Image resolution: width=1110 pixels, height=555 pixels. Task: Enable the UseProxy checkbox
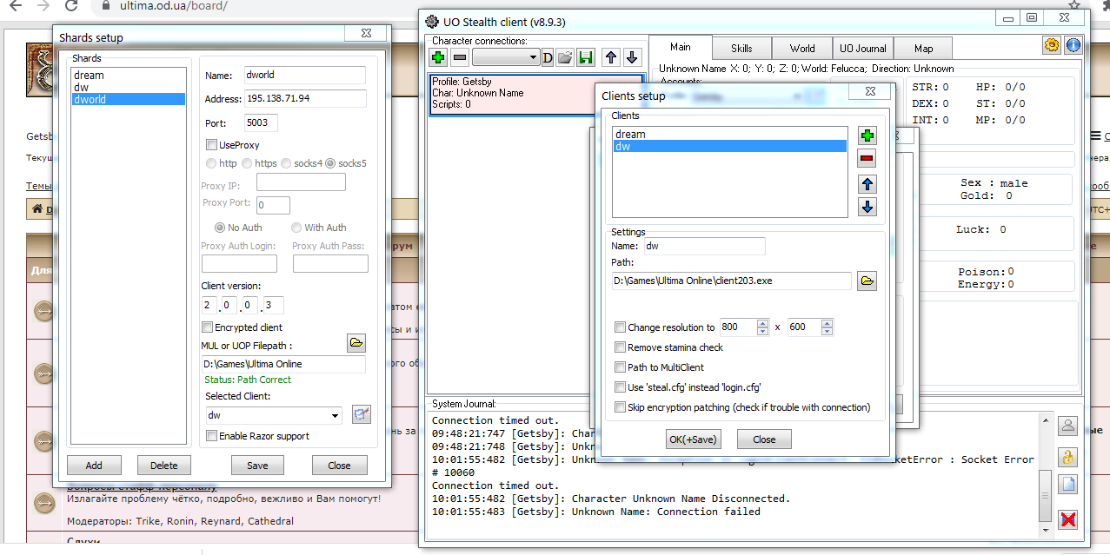211,145
